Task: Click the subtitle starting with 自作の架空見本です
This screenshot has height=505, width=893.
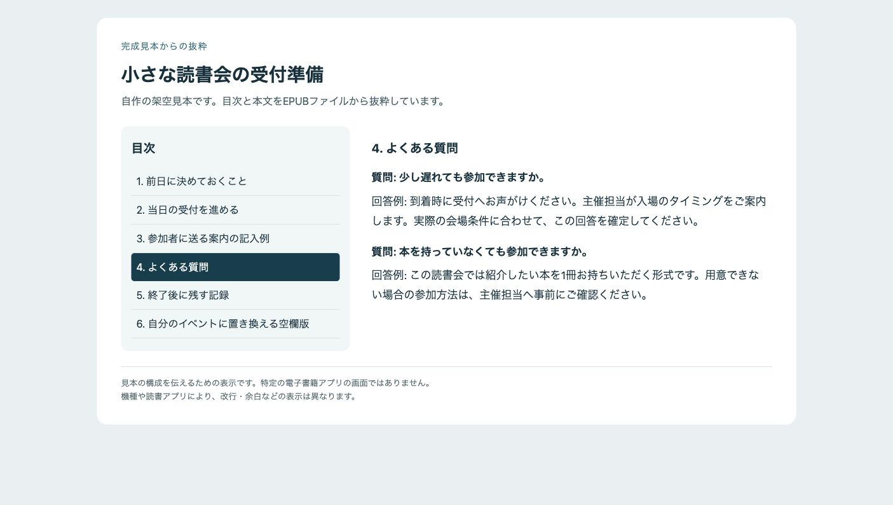Action: pos(283,101)
